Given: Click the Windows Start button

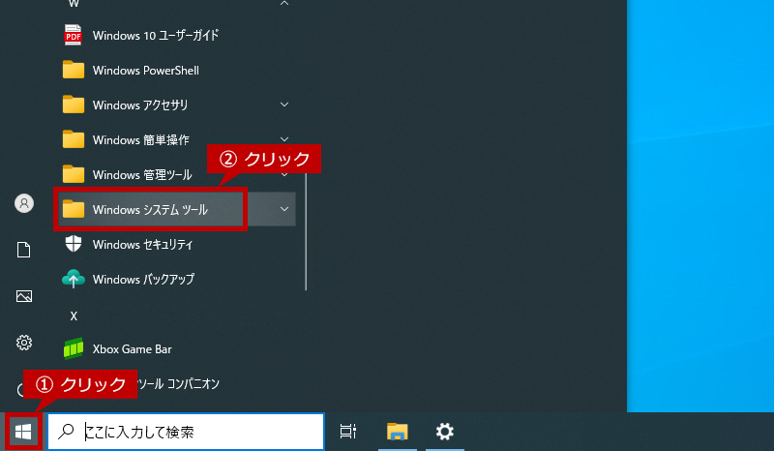Looking at the screenshot, I should [x=22, y=432].
